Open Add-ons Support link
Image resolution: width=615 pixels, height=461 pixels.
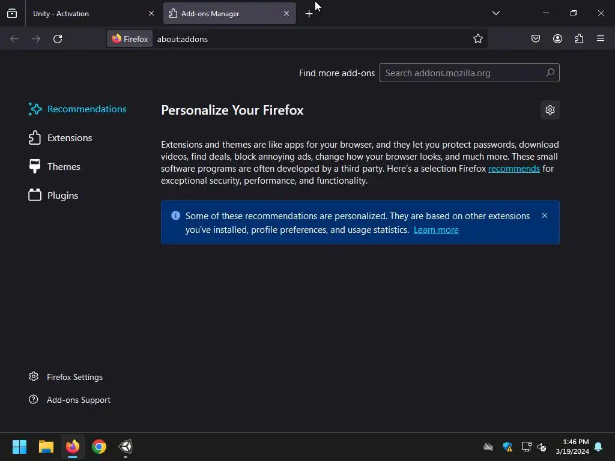pyautogui.click(x=70, y=400)
